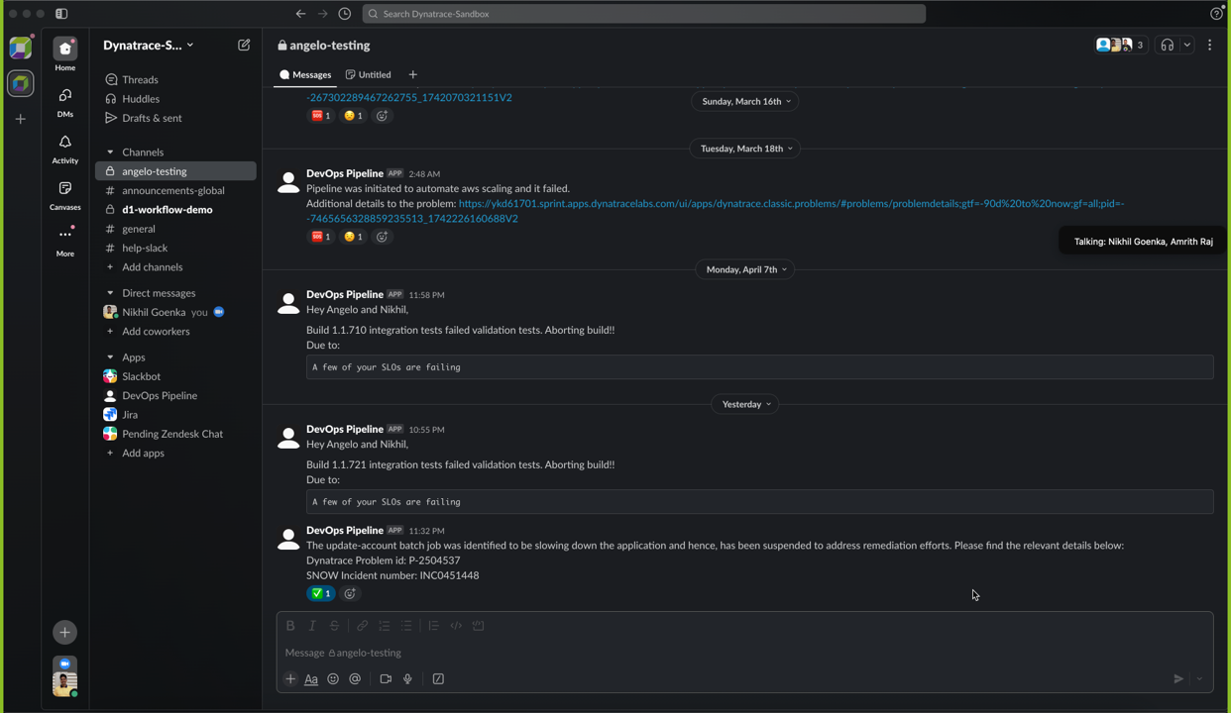Viewport: 1231px width, 713px height.
Task: Click the compose new message icon
Action: pyautogui.click(x=244, y=46)
